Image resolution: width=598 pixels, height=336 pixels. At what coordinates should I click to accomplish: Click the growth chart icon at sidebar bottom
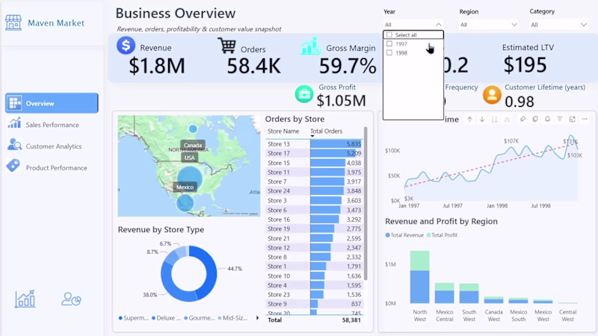coord(25,299)
